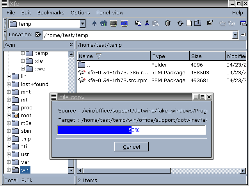The image size is (249, 186).
Task: Click the trash can delete icon
Action: tap(167, 23)
